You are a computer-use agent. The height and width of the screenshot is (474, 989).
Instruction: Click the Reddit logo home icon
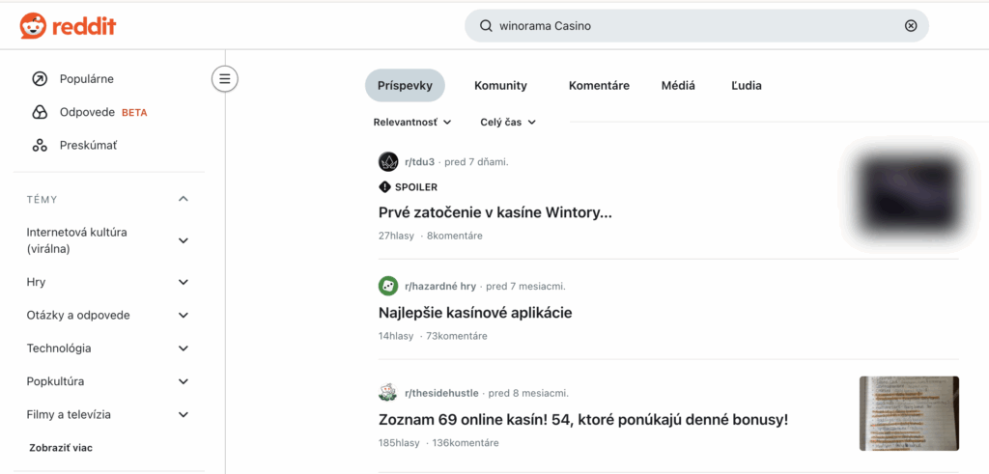point(33,26)
